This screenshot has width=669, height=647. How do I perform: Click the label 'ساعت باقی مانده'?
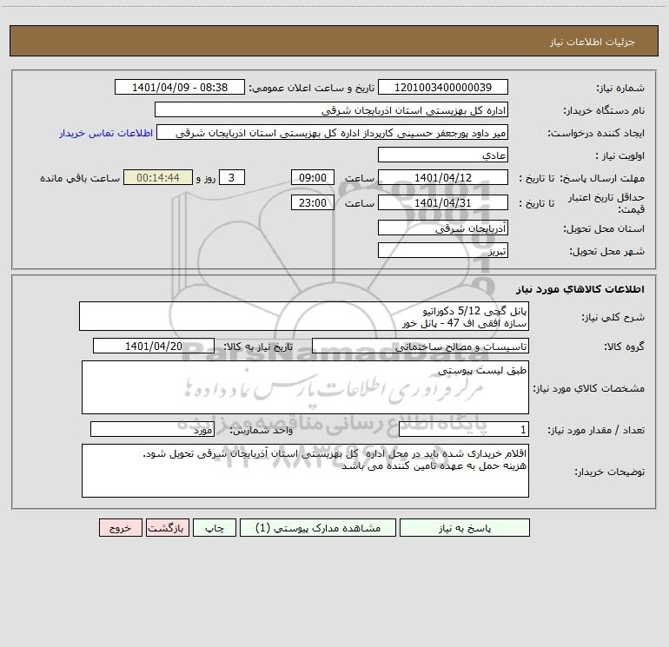point(80,178)
